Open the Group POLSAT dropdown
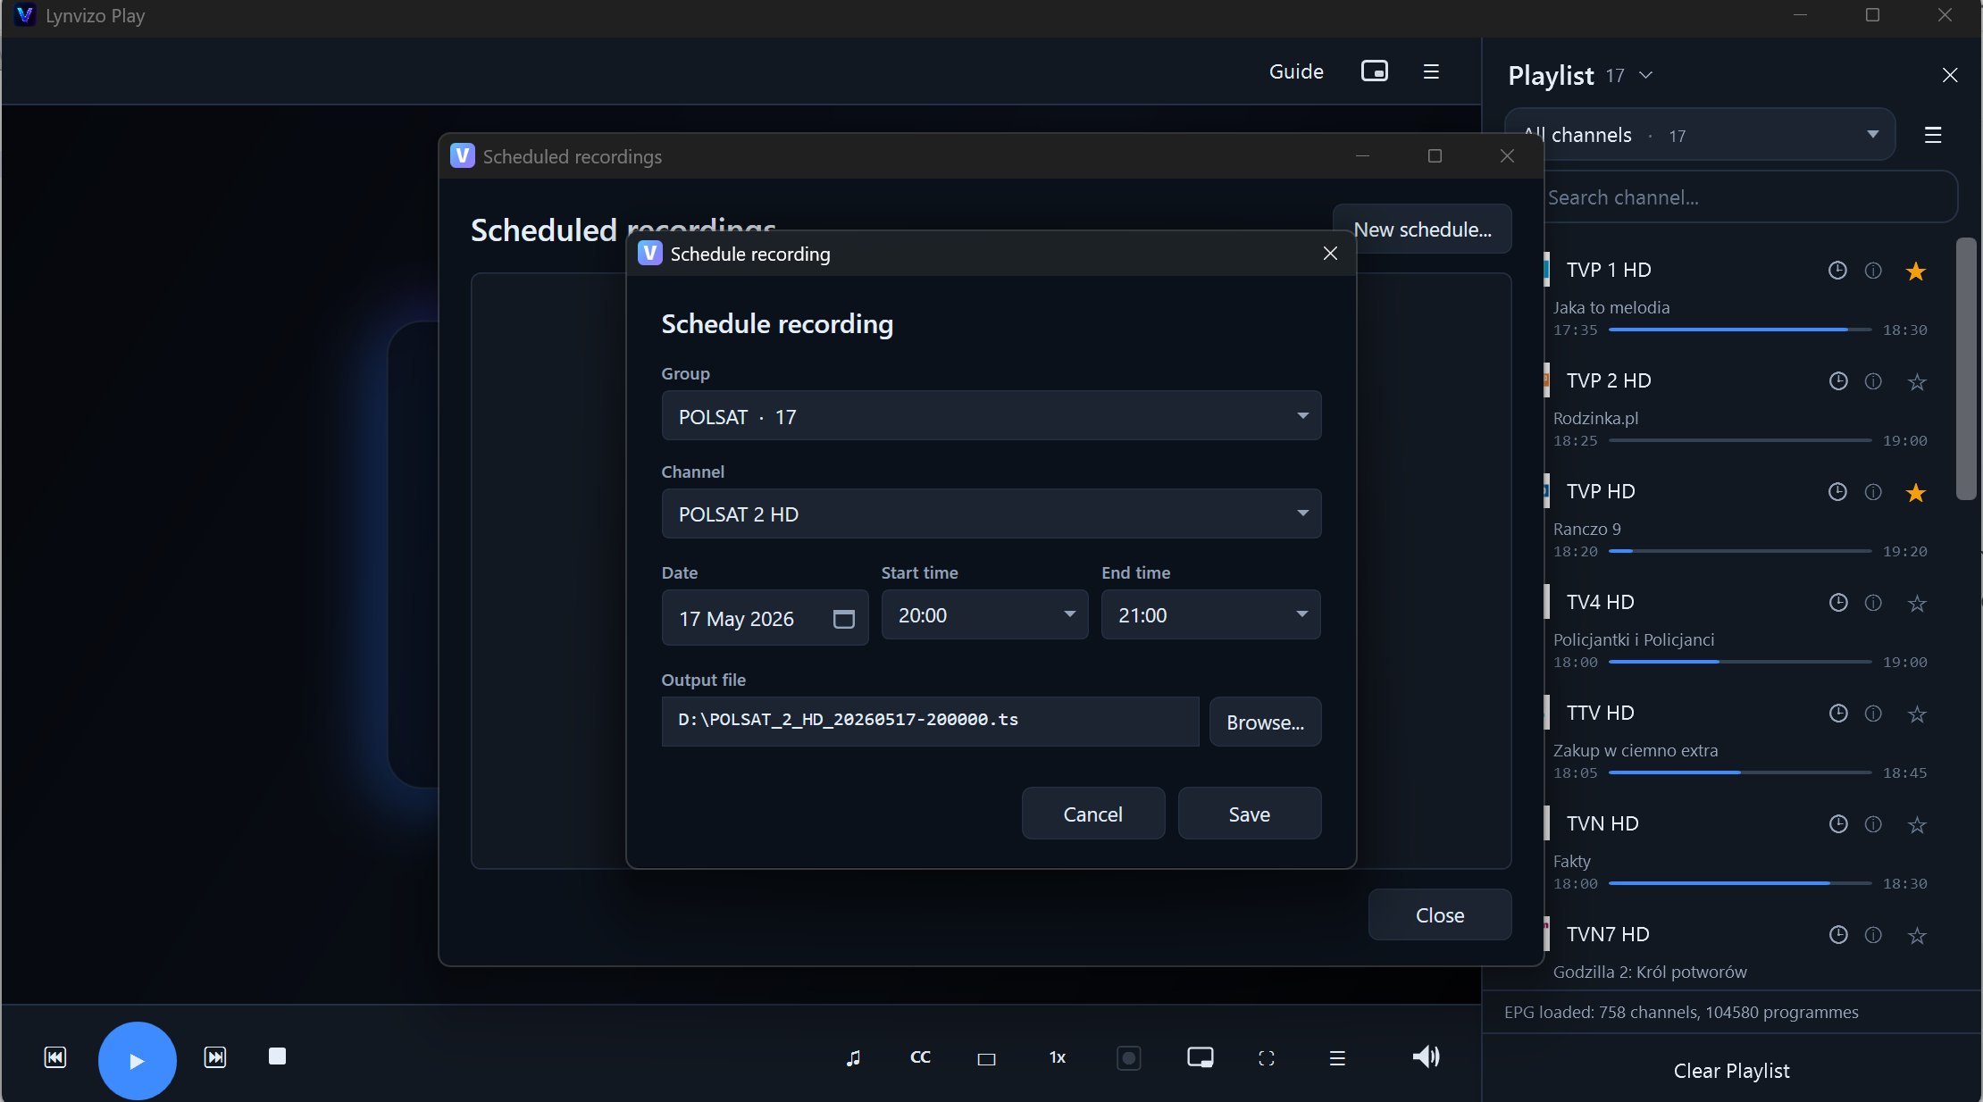 (991, 416)
